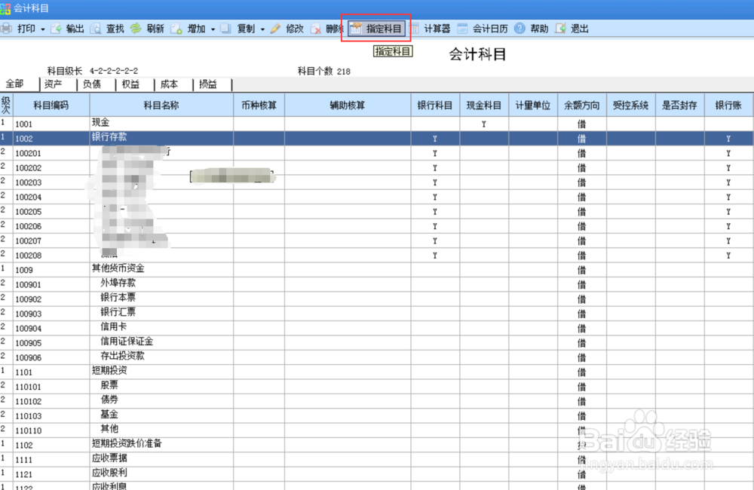
Task: Select the 银行存款 account name cell
Action: pos(161,138)
